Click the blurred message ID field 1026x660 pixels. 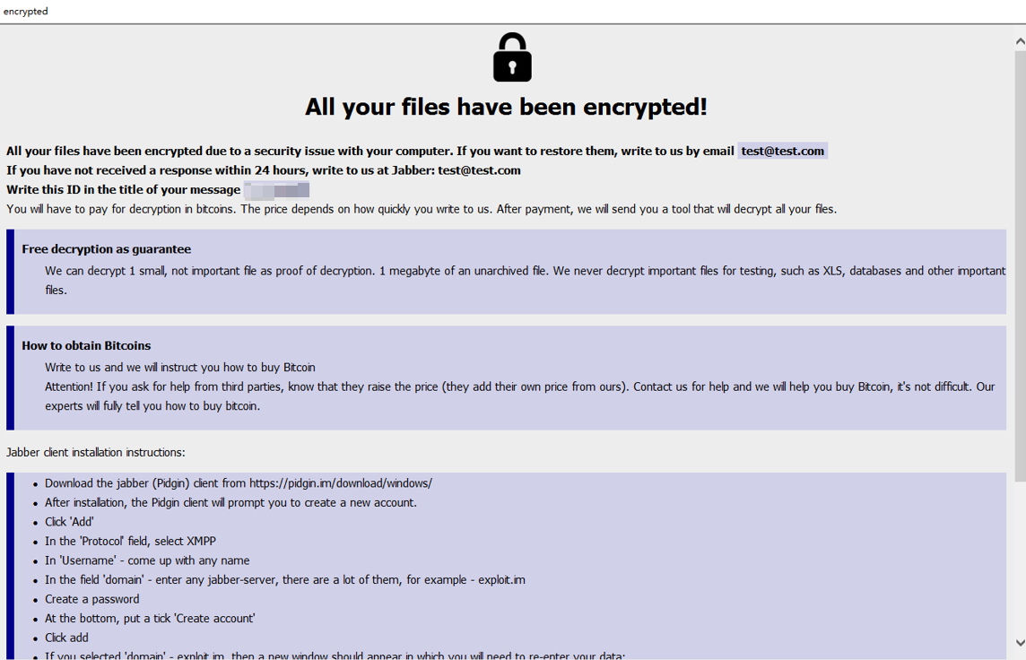pyautogui.click(x=276, y=190)
